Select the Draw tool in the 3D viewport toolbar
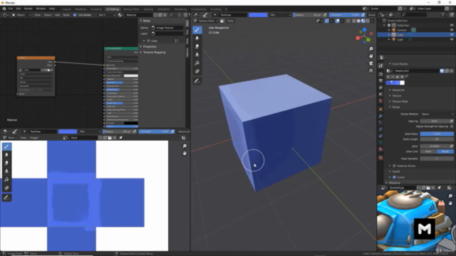The image size is (456, 256). (197, 30)
